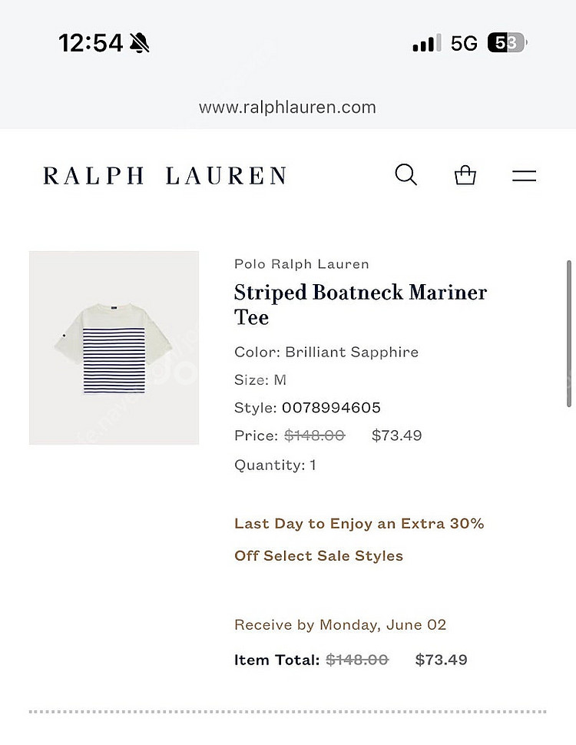This screenshot has width=576, height=745.
Task: Click the Color: Brilliant Sapphire line
Action: click(x=326, y=352)
